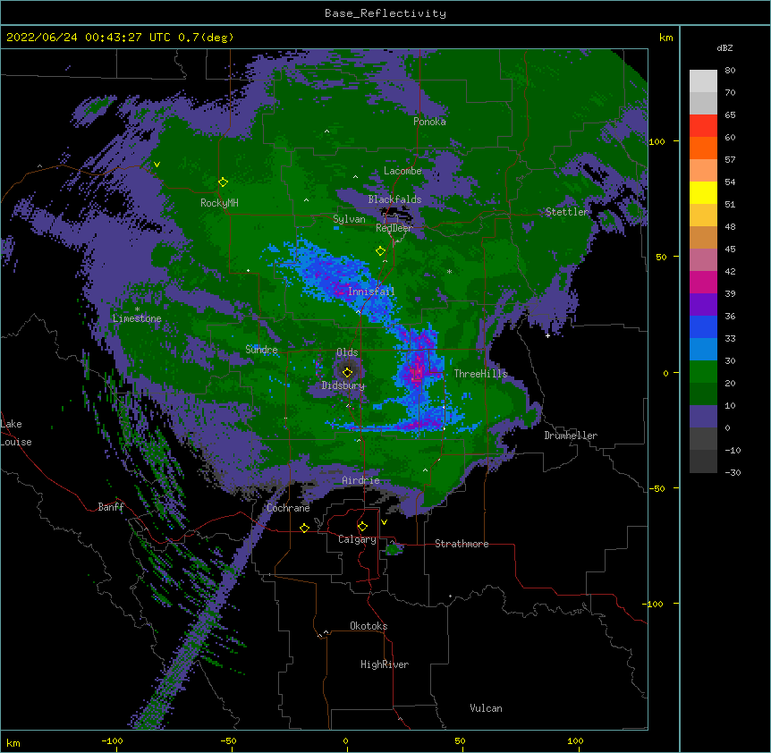Select the Didsbury label
This screenshot has height=753, width=771.
343,385
